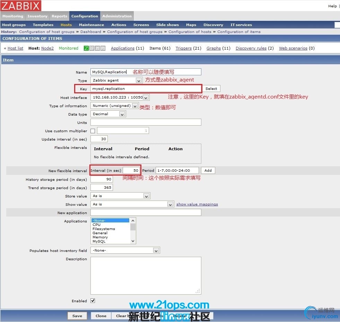Open Screens submenu item
This screenshot has width=340, height=322.
pos(141,25)
